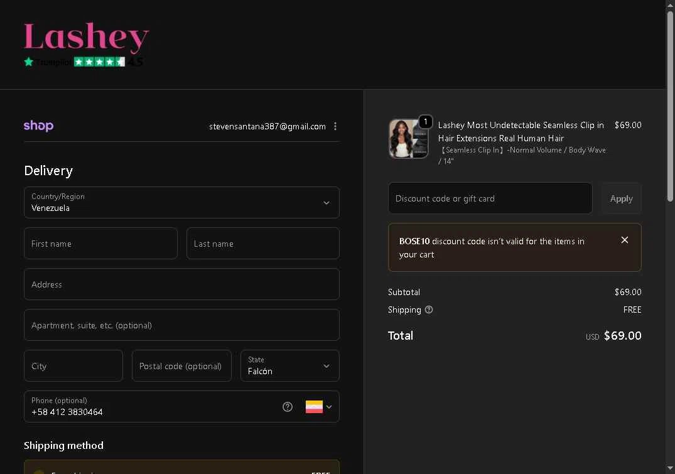Click the Shipping FREE value

coord(632,310)
